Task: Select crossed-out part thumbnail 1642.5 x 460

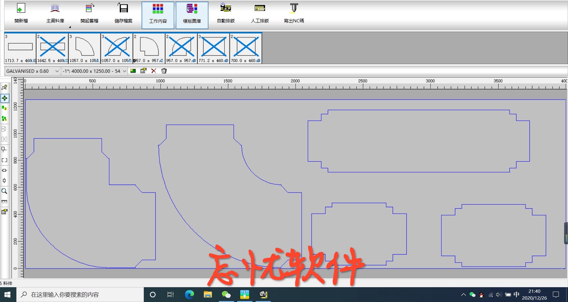Action: [x=52, y=48]
